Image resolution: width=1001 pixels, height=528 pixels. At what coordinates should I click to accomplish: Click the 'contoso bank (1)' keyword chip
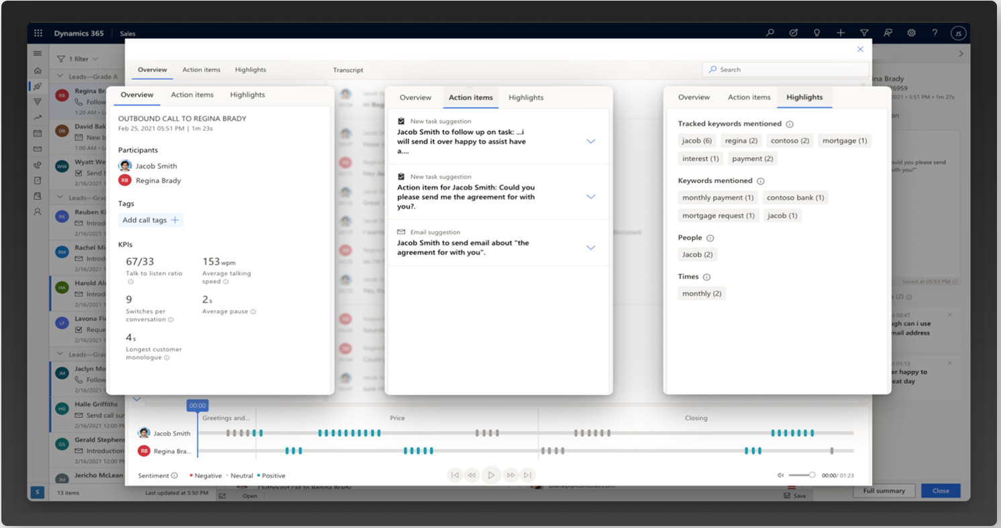pyautogui.click(x=796, y=198)
